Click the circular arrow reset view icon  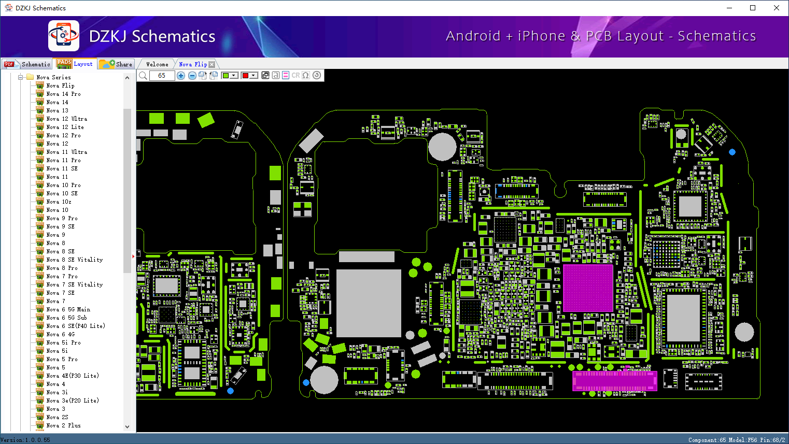317,75
